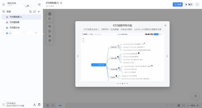Screen dimensions: 202x108
Task: Search the 目录 directory
Action: [x=30, y=12]
